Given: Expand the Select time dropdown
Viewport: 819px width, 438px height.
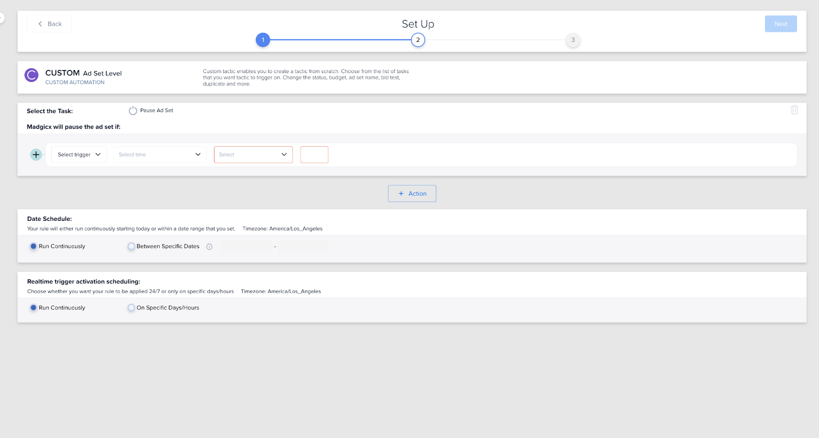Looking at the screenshot, I should (x=160, y=154).
